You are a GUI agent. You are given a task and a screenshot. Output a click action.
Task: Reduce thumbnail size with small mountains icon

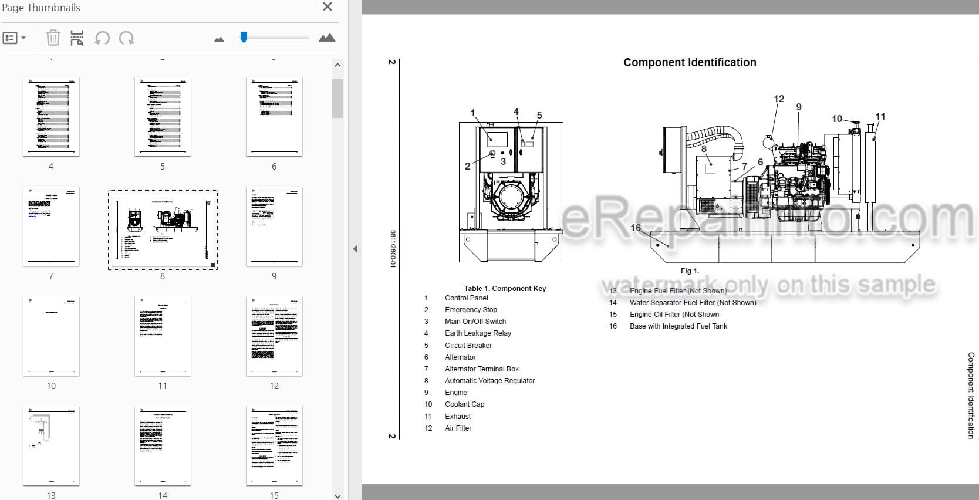coord(219,39)
